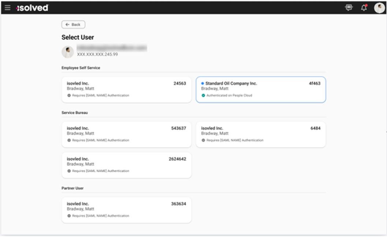Go back using the Back button
387x238 pixels.
[73, 24]
